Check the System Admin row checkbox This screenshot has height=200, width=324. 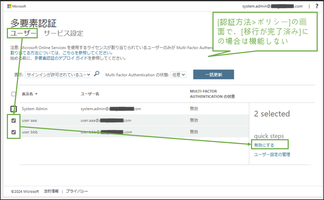coord(14,109)
